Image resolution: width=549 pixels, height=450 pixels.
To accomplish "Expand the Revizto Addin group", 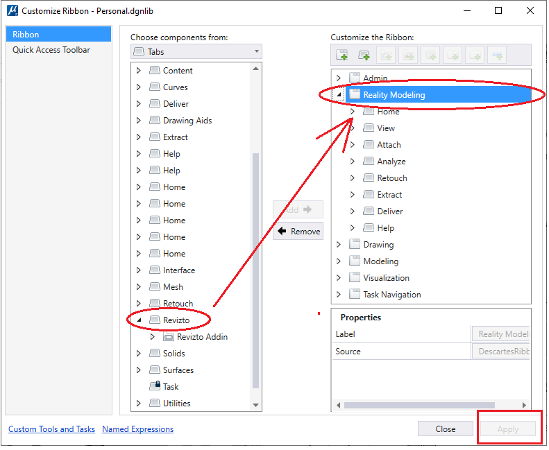I will click(153, 337).
